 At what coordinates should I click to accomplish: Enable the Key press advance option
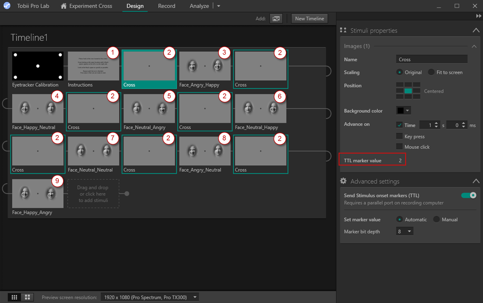tap(399, 136)
